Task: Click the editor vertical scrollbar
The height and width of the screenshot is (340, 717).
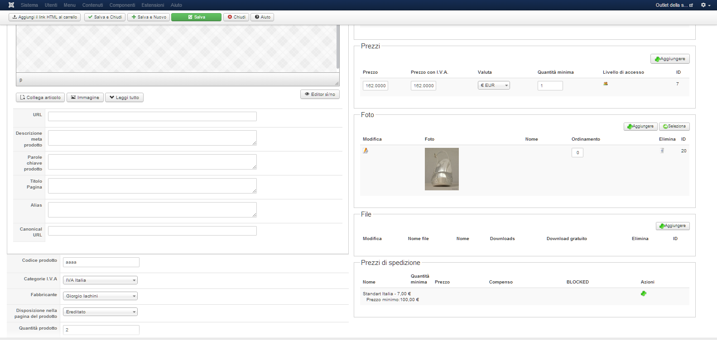Action: 338,47
